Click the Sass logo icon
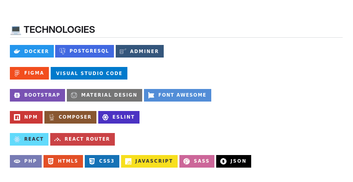 coord(187,161)
